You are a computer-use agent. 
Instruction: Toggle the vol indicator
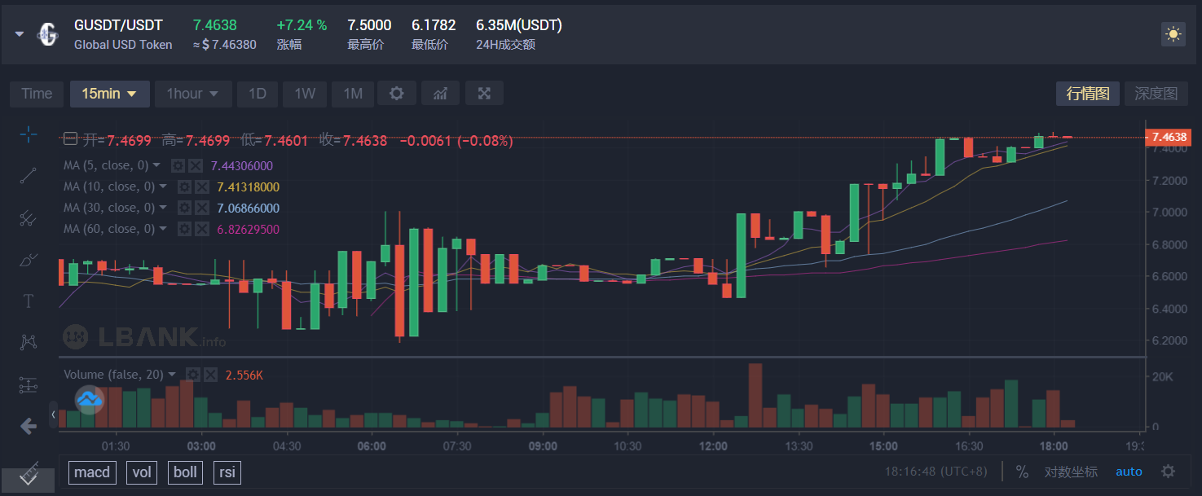click(x=142, y=472)
